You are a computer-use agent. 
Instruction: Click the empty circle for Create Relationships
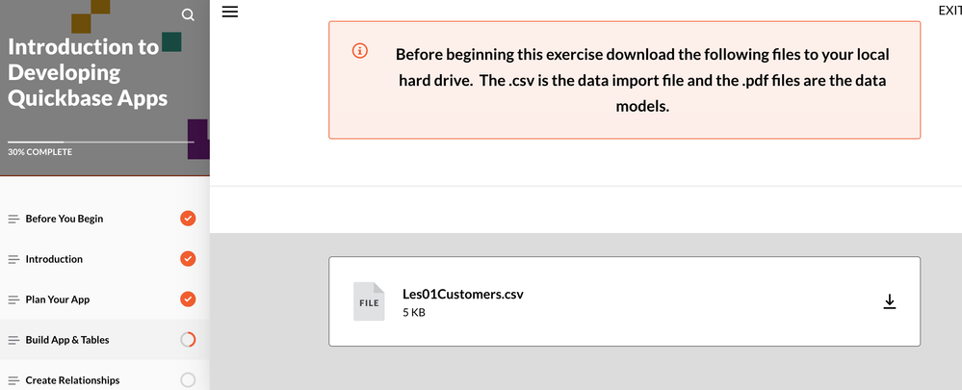(x=188, y=380)
